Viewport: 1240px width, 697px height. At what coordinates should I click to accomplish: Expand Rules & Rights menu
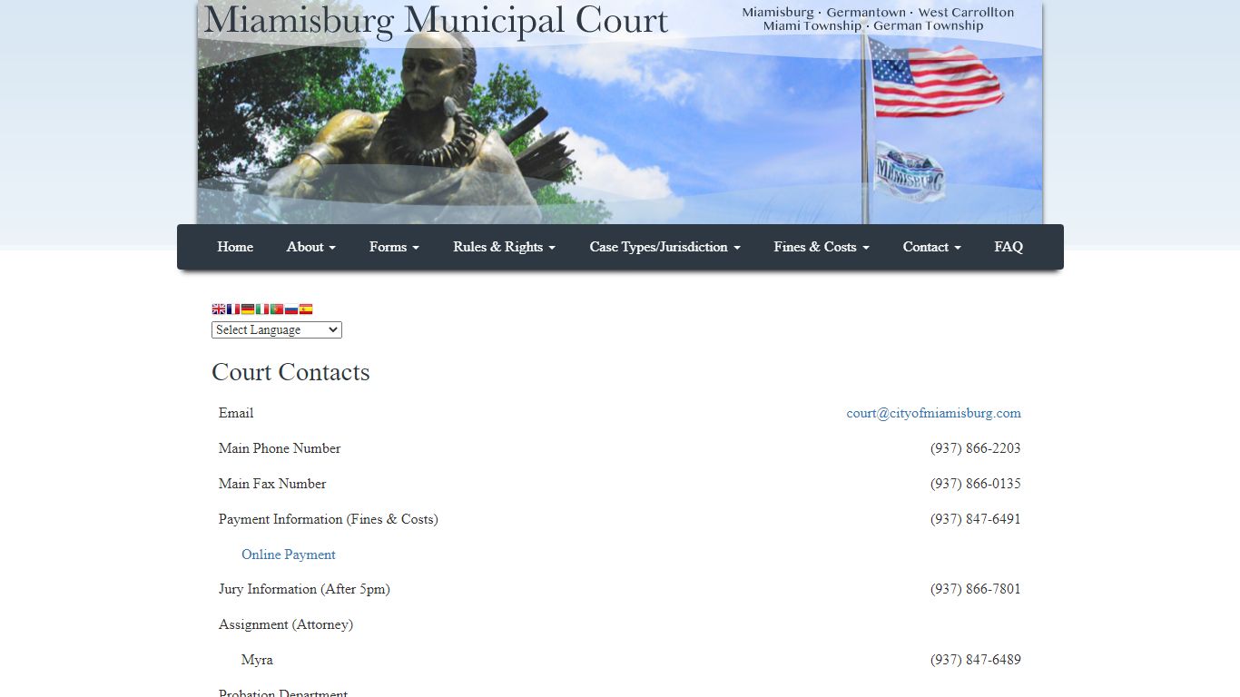pos(505,247)
